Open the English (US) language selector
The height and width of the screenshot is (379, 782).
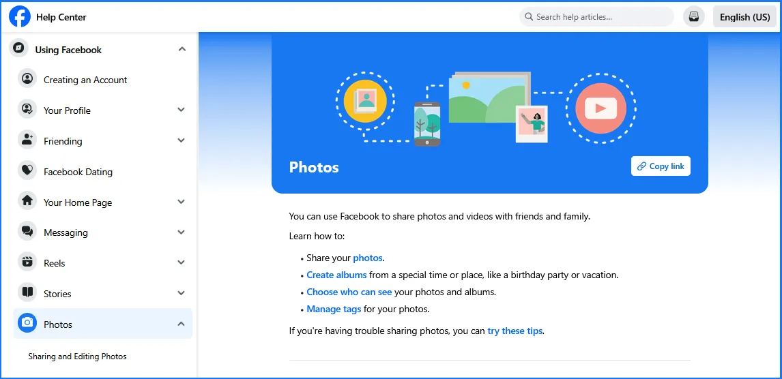[744, 17]
